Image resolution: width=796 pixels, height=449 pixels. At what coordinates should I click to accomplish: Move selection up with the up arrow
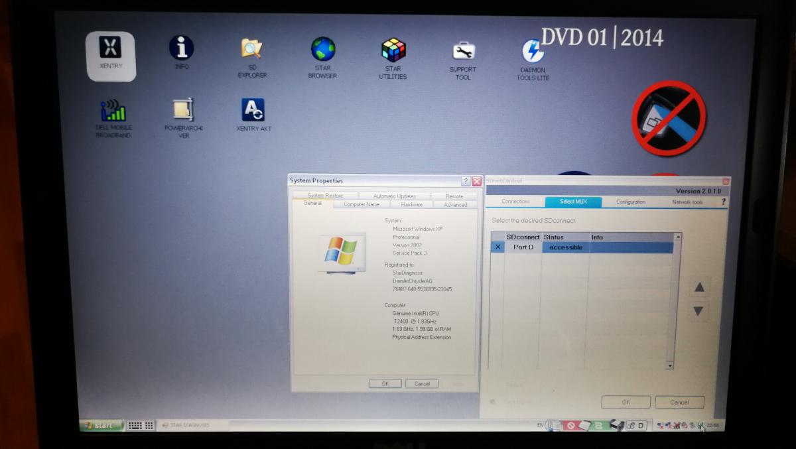[x=698, y=287]
